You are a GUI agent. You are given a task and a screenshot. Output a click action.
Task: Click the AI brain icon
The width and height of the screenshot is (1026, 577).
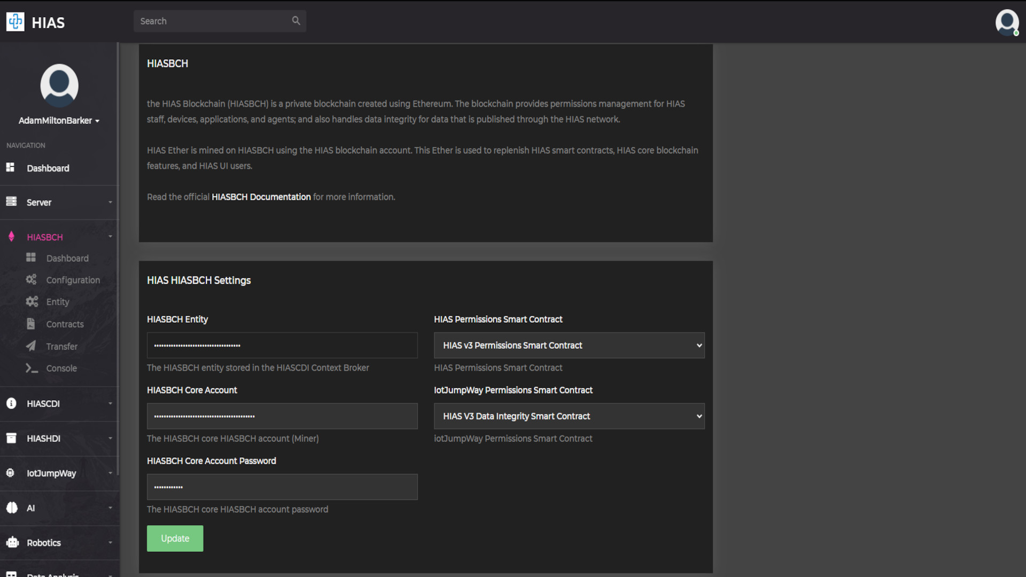12,508
